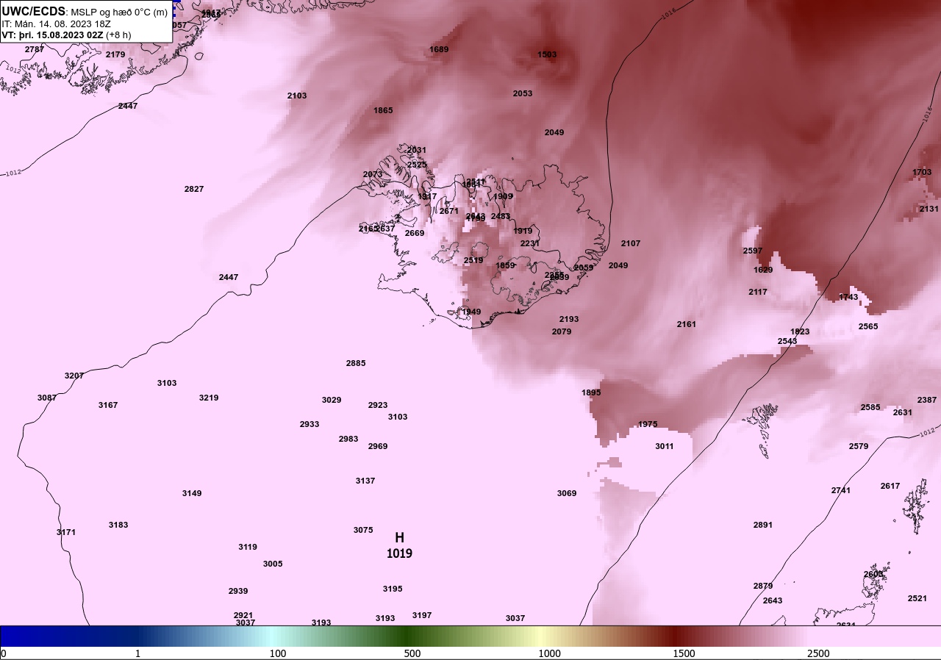Click the 500 tick on the colour scale
This screenshot has height=660, width=941.
click(x=412, y=653)
